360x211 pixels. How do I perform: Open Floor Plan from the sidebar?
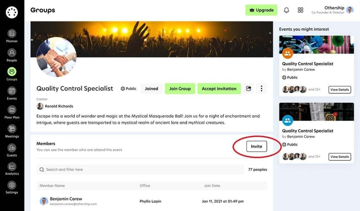pyautogui.click(x=12, y=109)
